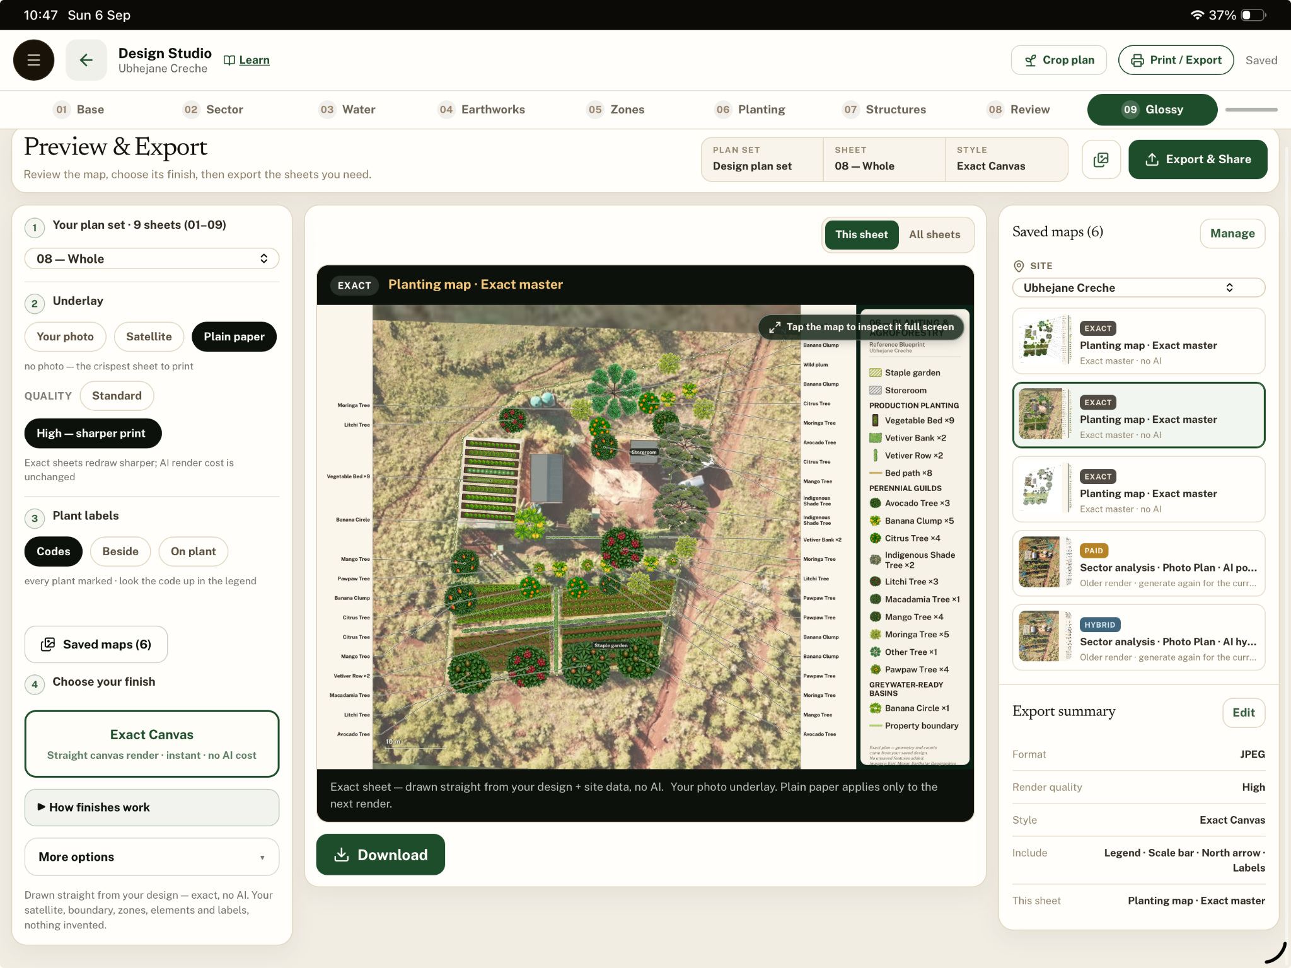1291x968 pixels.
Task: Expand More options dropdown
Action: tap(152, 856)
